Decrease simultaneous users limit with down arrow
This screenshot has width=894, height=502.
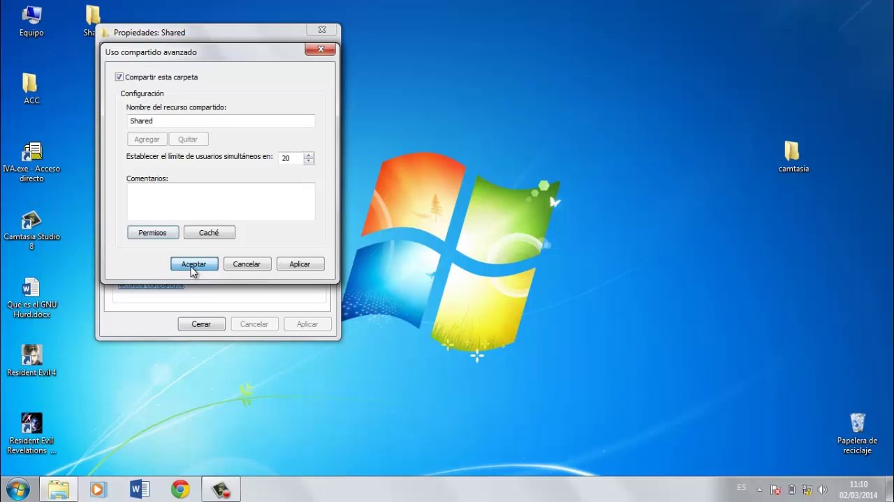pyautogui.click(x=309, y=161)
